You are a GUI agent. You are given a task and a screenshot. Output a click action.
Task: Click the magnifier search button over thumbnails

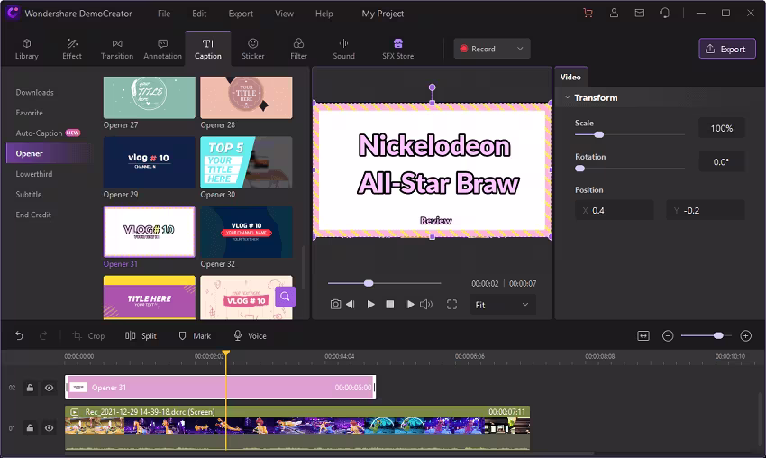(x=286, y=297)
